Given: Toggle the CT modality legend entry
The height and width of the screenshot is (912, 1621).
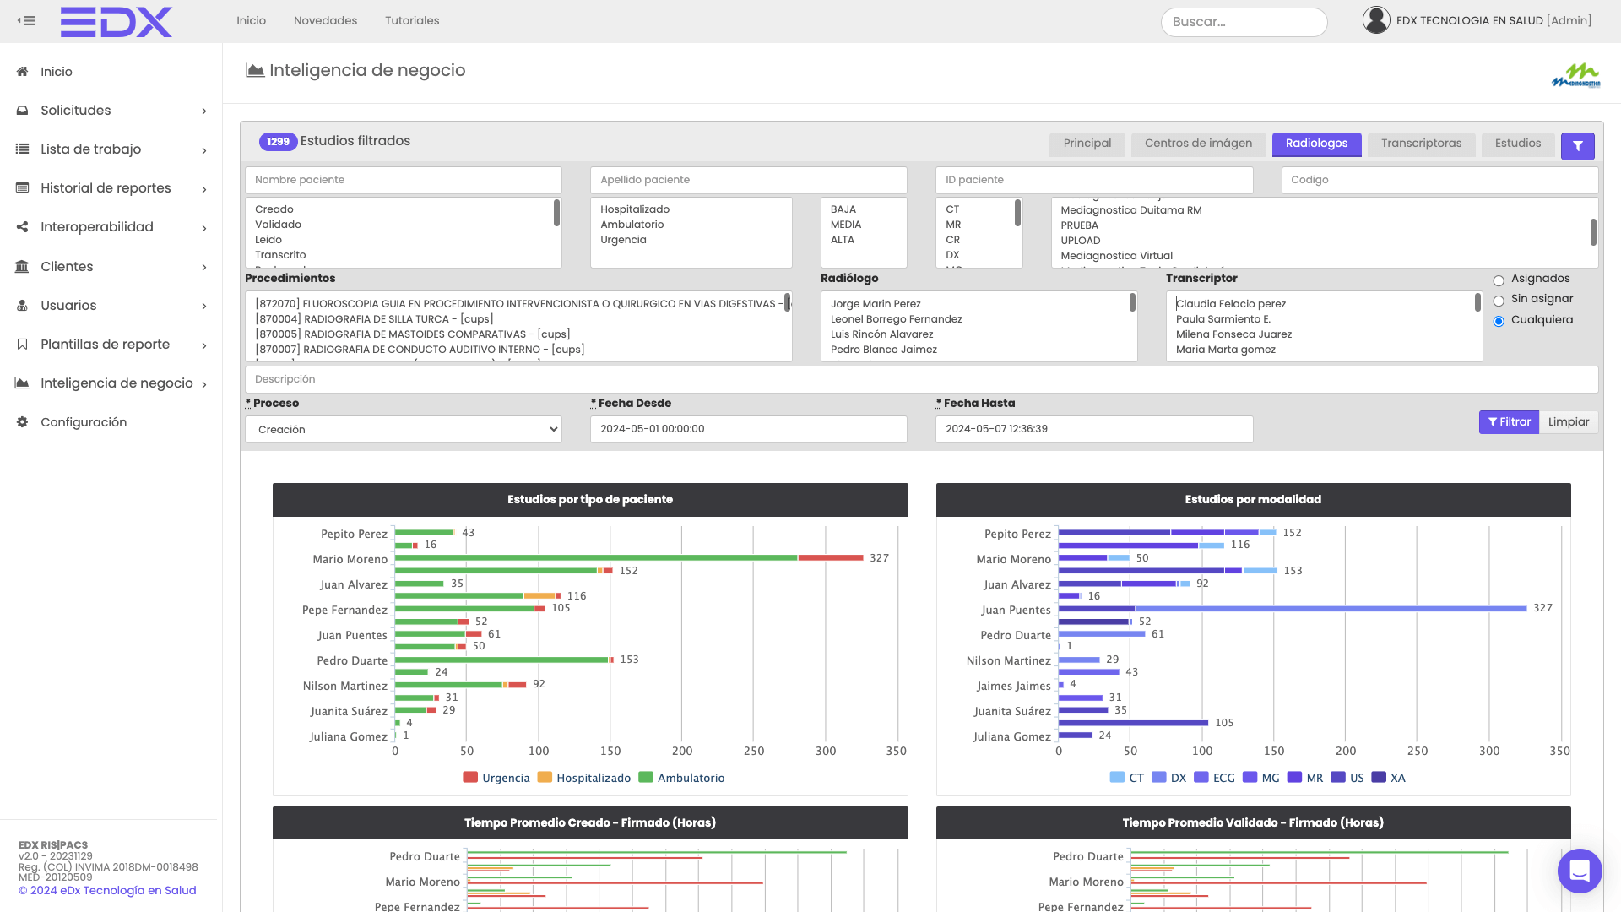Looking at the screenshot, I should point(1127,778).
